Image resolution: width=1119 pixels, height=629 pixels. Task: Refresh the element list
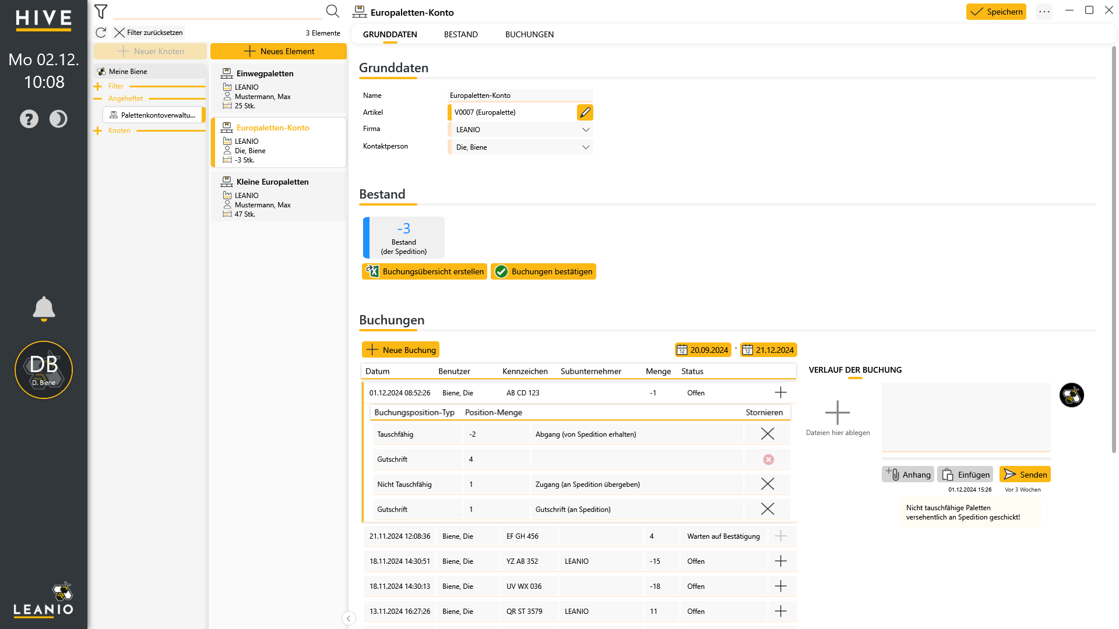click(x=101, y=33)
